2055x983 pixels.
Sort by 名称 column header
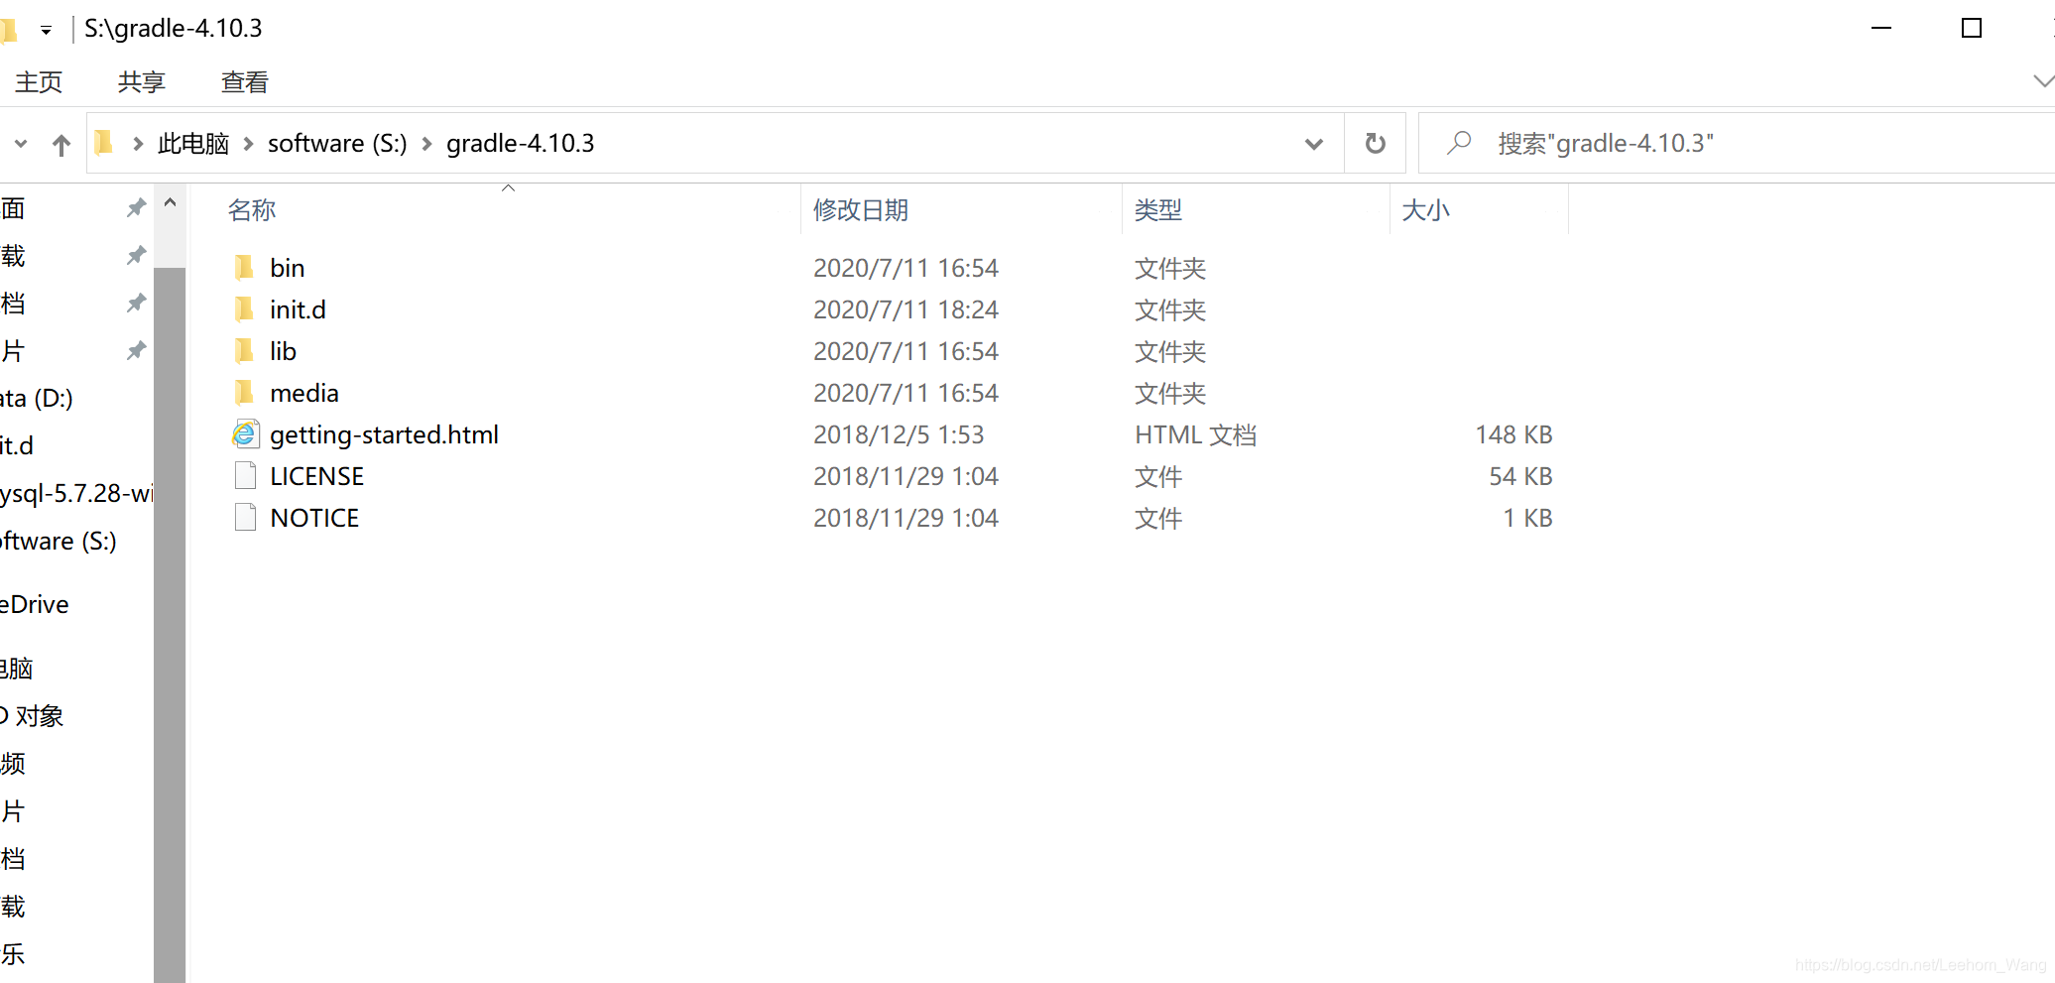[x=252, y=210]
